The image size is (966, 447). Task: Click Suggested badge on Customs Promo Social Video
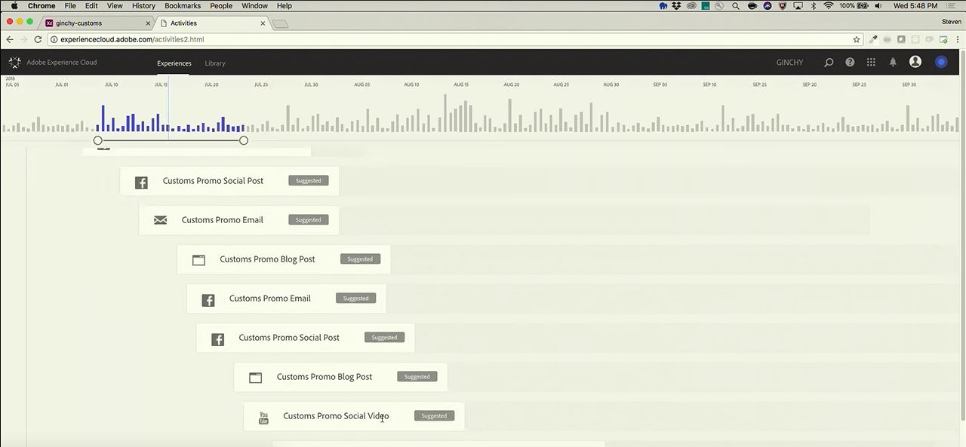click(434, 416)
